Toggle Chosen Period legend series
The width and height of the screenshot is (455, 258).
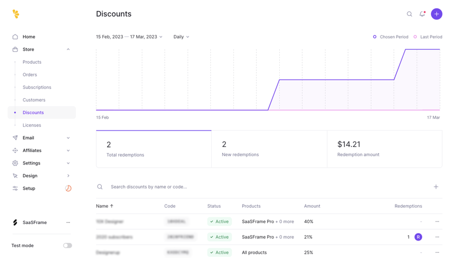click(391, 37)
